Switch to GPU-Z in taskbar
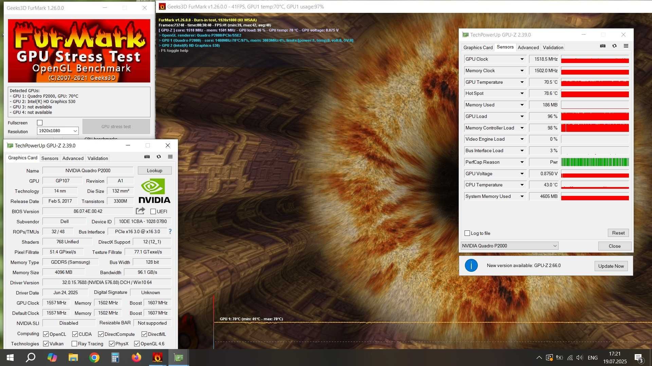The height and width of the screenshot is (366, 652). click(x=179, y=358)
